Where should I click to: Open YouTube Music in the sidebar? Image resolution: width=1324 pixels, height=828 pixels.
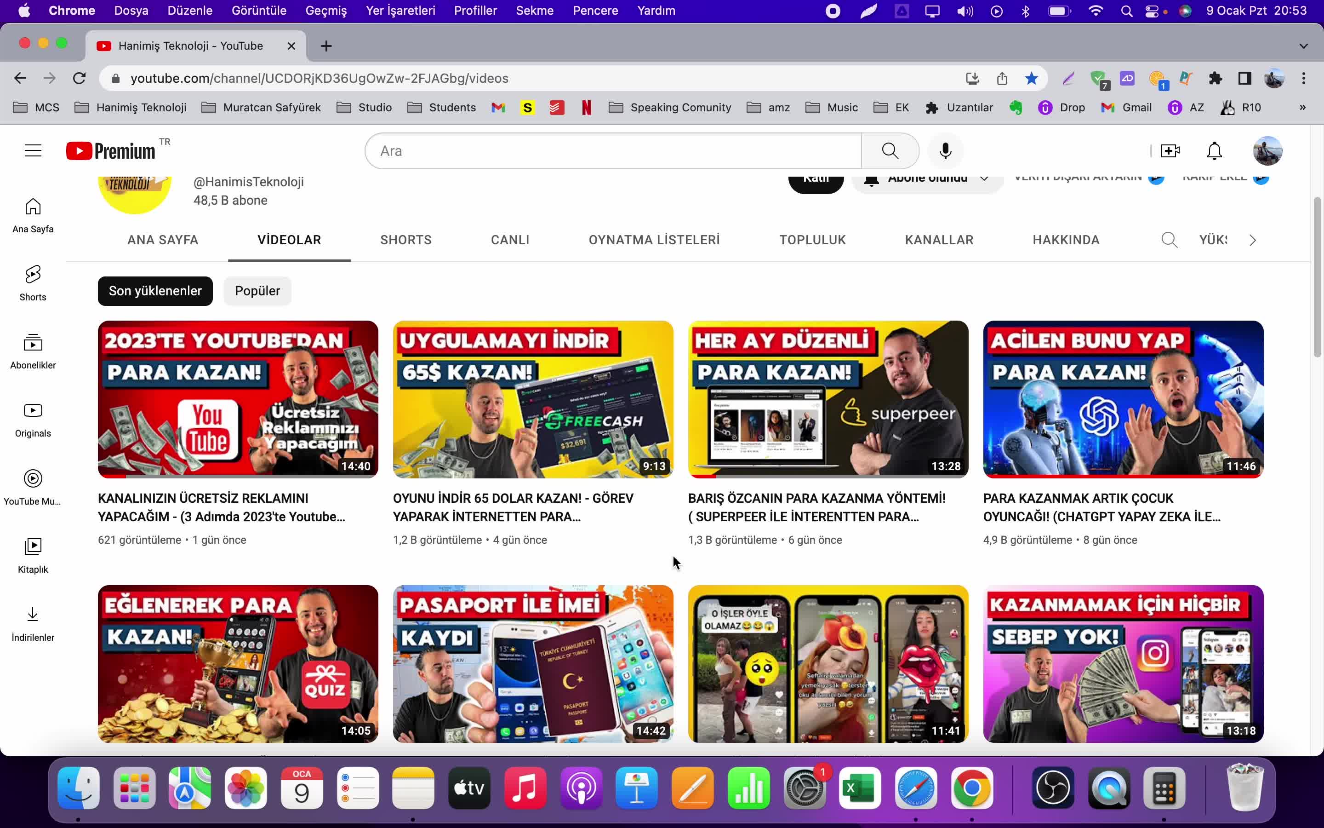point(33,488)
